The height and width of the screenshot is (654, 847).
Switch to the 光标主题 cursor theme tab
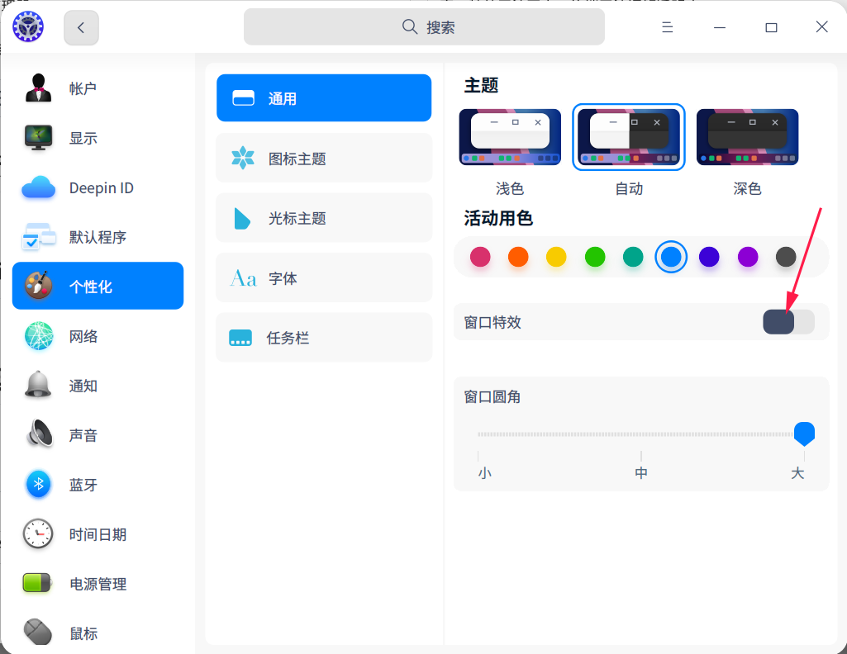[x=324, y=219]
